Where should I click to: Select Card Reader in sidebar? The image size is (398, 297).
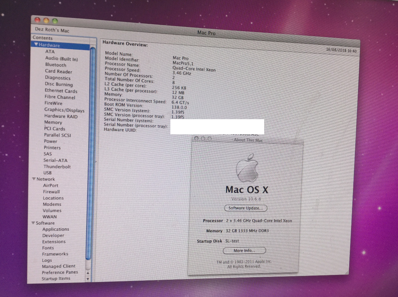pyautogui.click(x=59, y=71)
